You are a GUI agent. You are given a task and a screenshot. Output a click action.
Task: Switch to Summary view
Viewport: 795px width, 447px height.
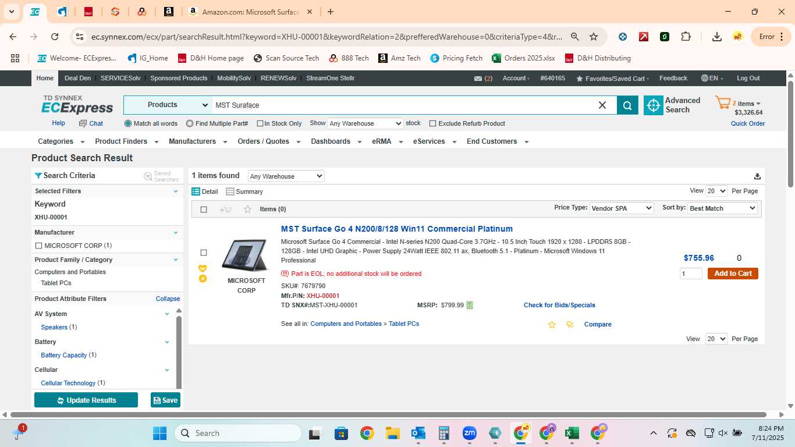244,191
